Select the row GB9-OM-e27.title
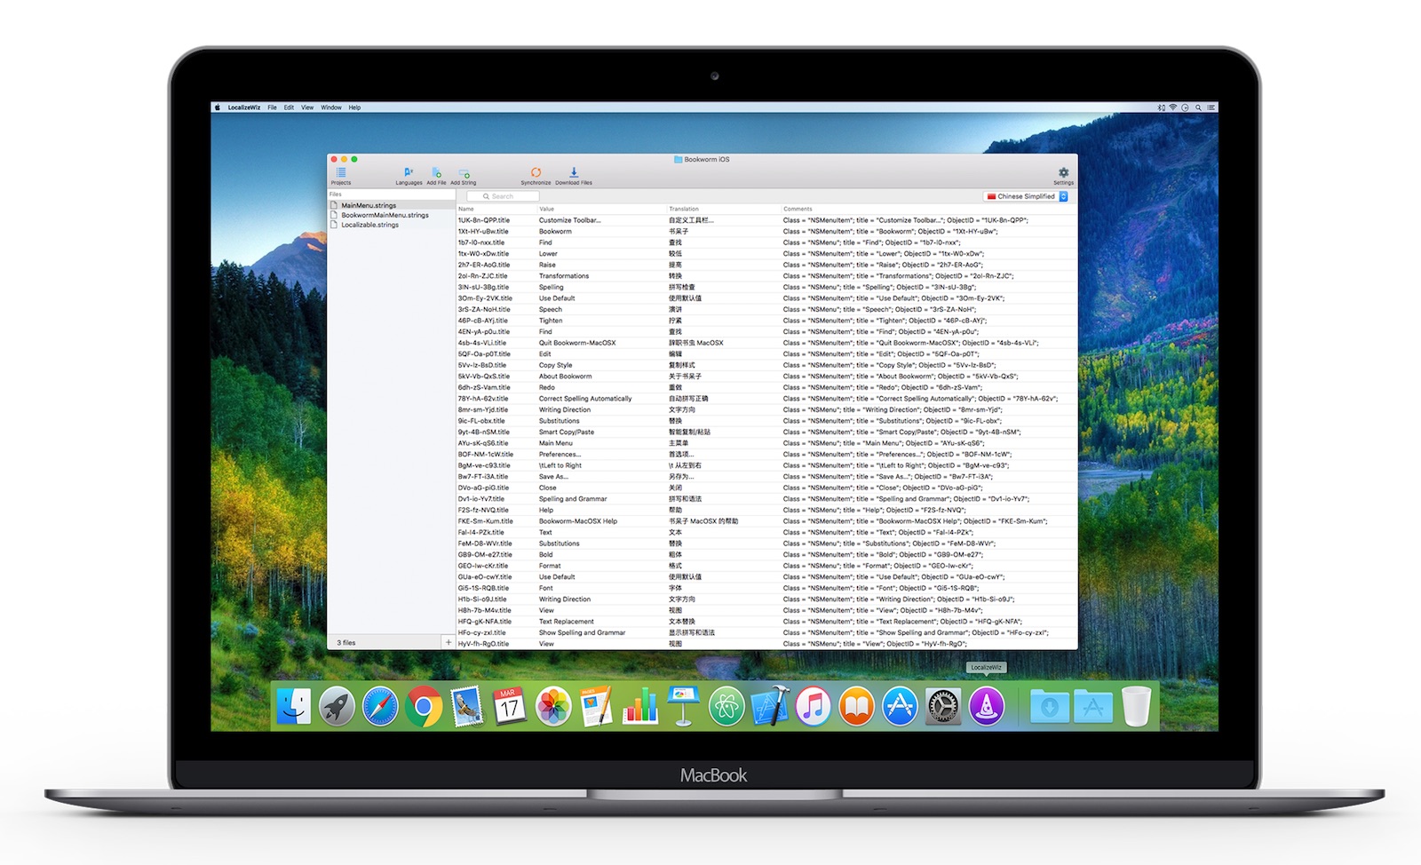1421x865 pixels. 766,555
